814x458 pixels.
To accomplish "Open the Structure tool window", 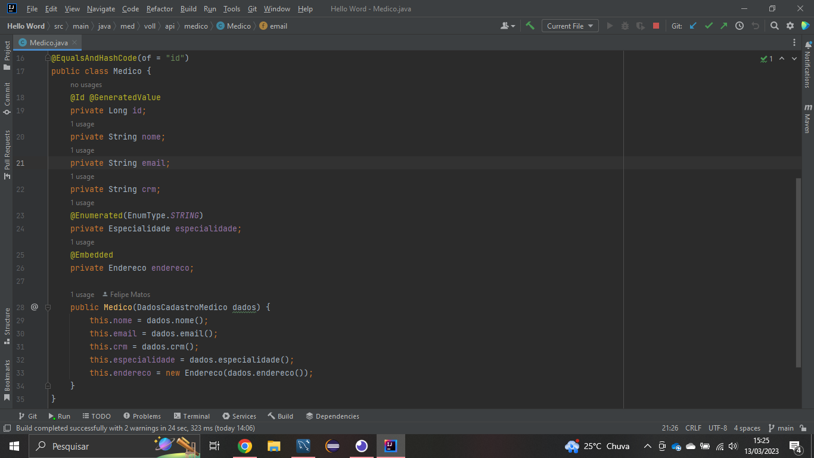I will coord(7,326).
